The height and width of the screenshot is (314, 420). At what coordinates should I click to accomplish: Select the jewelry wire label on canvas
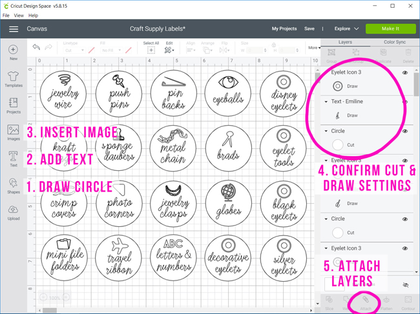63,93
